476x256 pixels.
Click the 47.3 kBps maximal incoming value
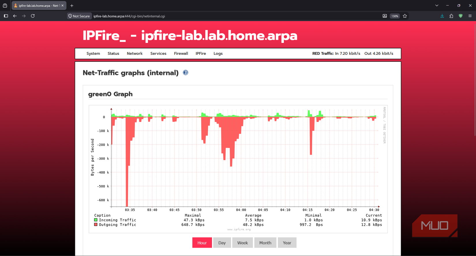(x=194, y=220)
